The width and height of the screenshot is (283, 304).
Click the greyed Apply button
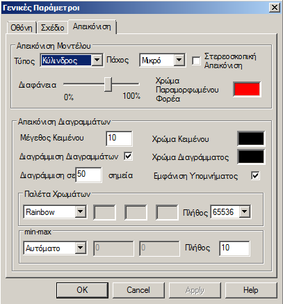coord(195,290)
